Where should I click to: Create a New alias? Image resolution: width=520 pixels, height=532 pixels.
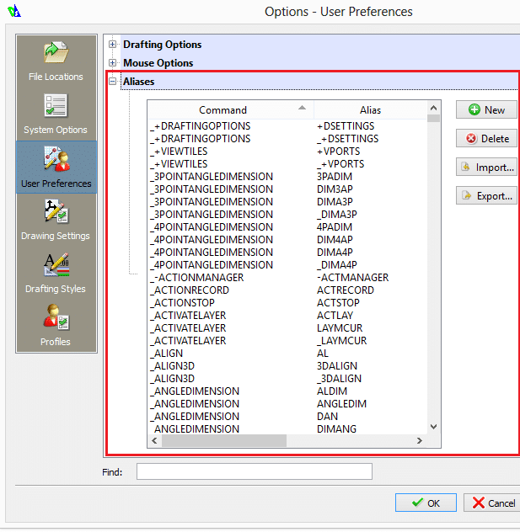coord(486,109)
